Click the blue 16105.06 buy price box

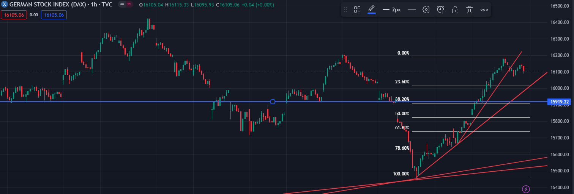(54, 15)
